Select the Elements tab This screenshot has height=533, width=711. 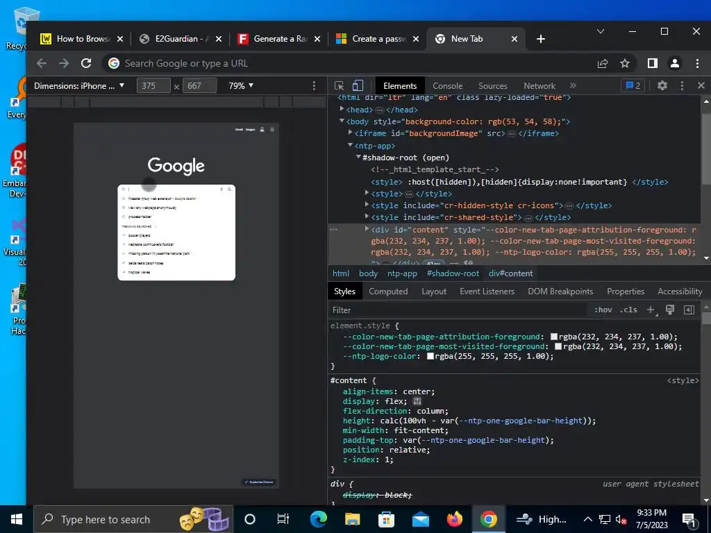(400, 85)
